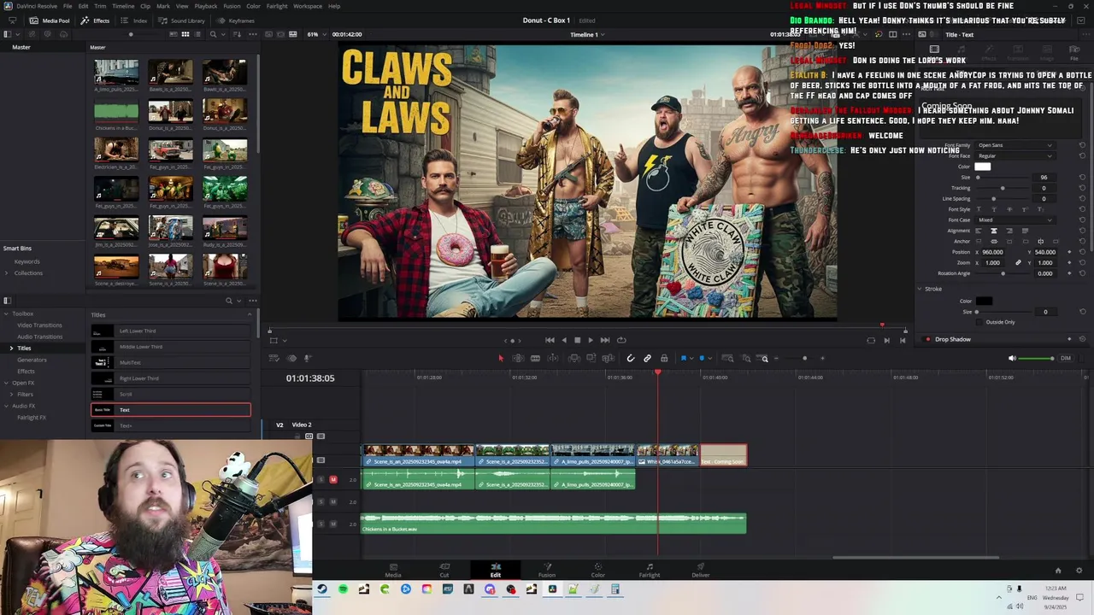Collapse the Toolbox tree section
Image resolution: width=1094 pixels, height=615 pixels.
coord(6,313)
